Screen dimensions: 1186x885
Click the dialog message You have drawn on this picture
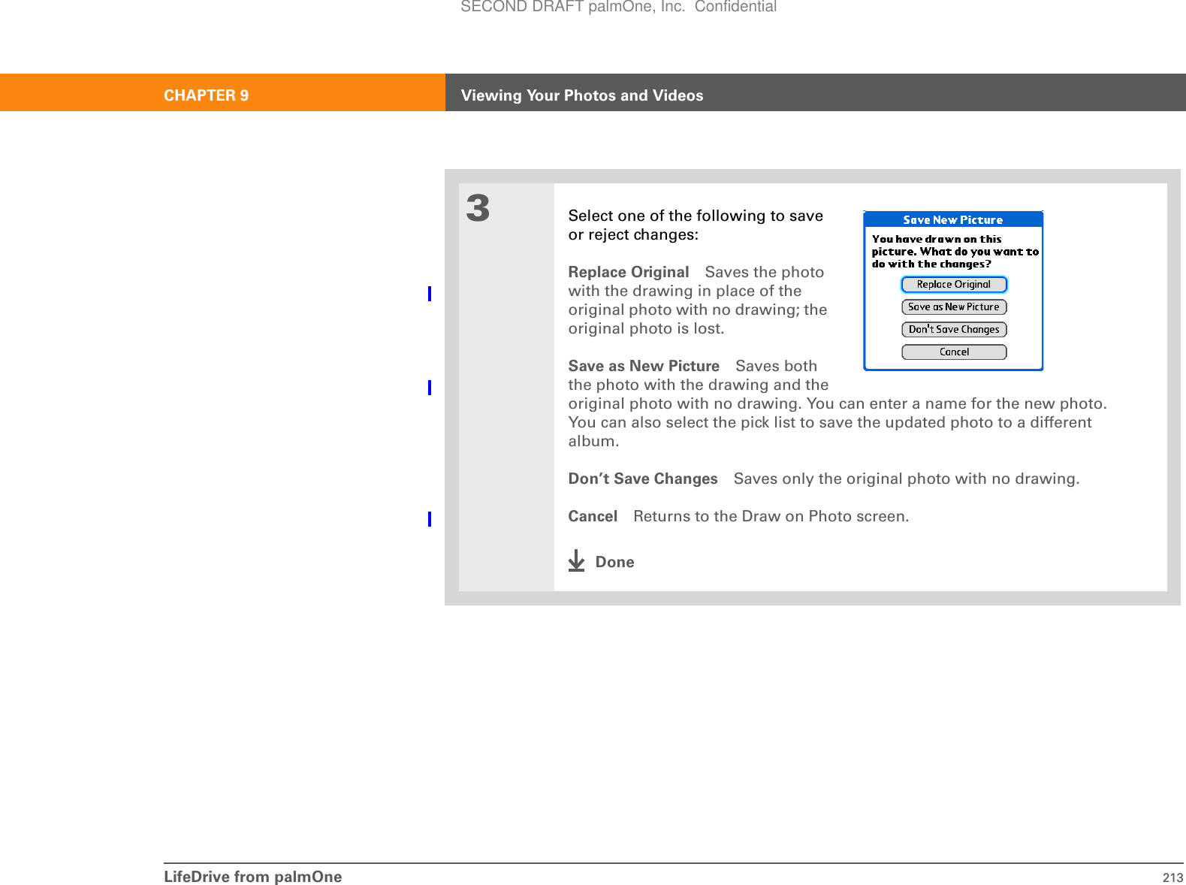point(955,252)
